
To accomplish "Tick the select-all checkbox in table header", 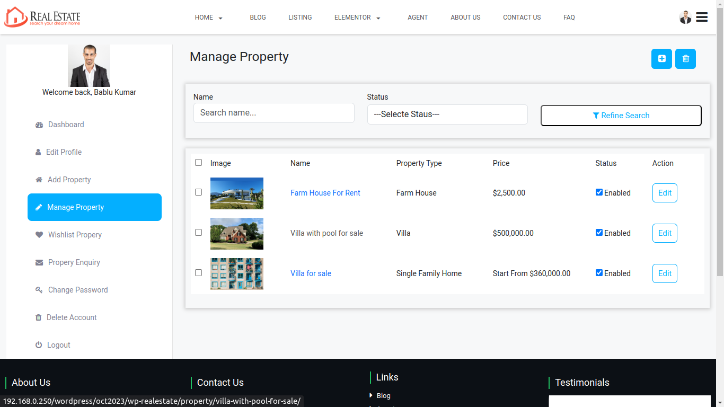I will [x=199, y=163].
